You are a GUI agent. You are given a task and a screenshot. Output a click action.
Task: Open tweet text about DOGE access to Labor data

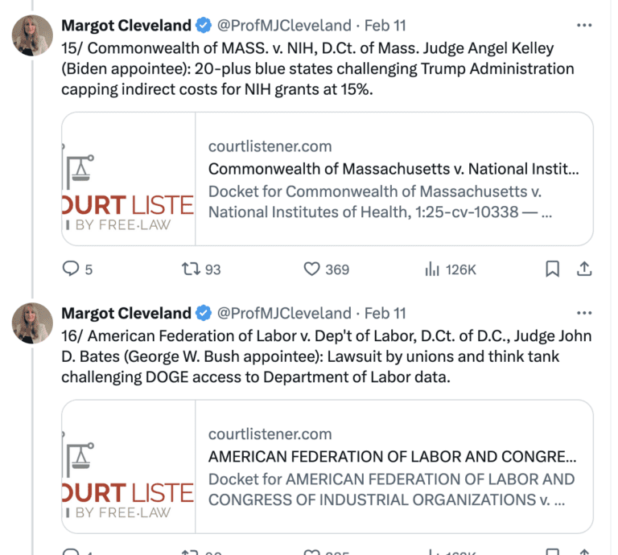tap(327, 356)
